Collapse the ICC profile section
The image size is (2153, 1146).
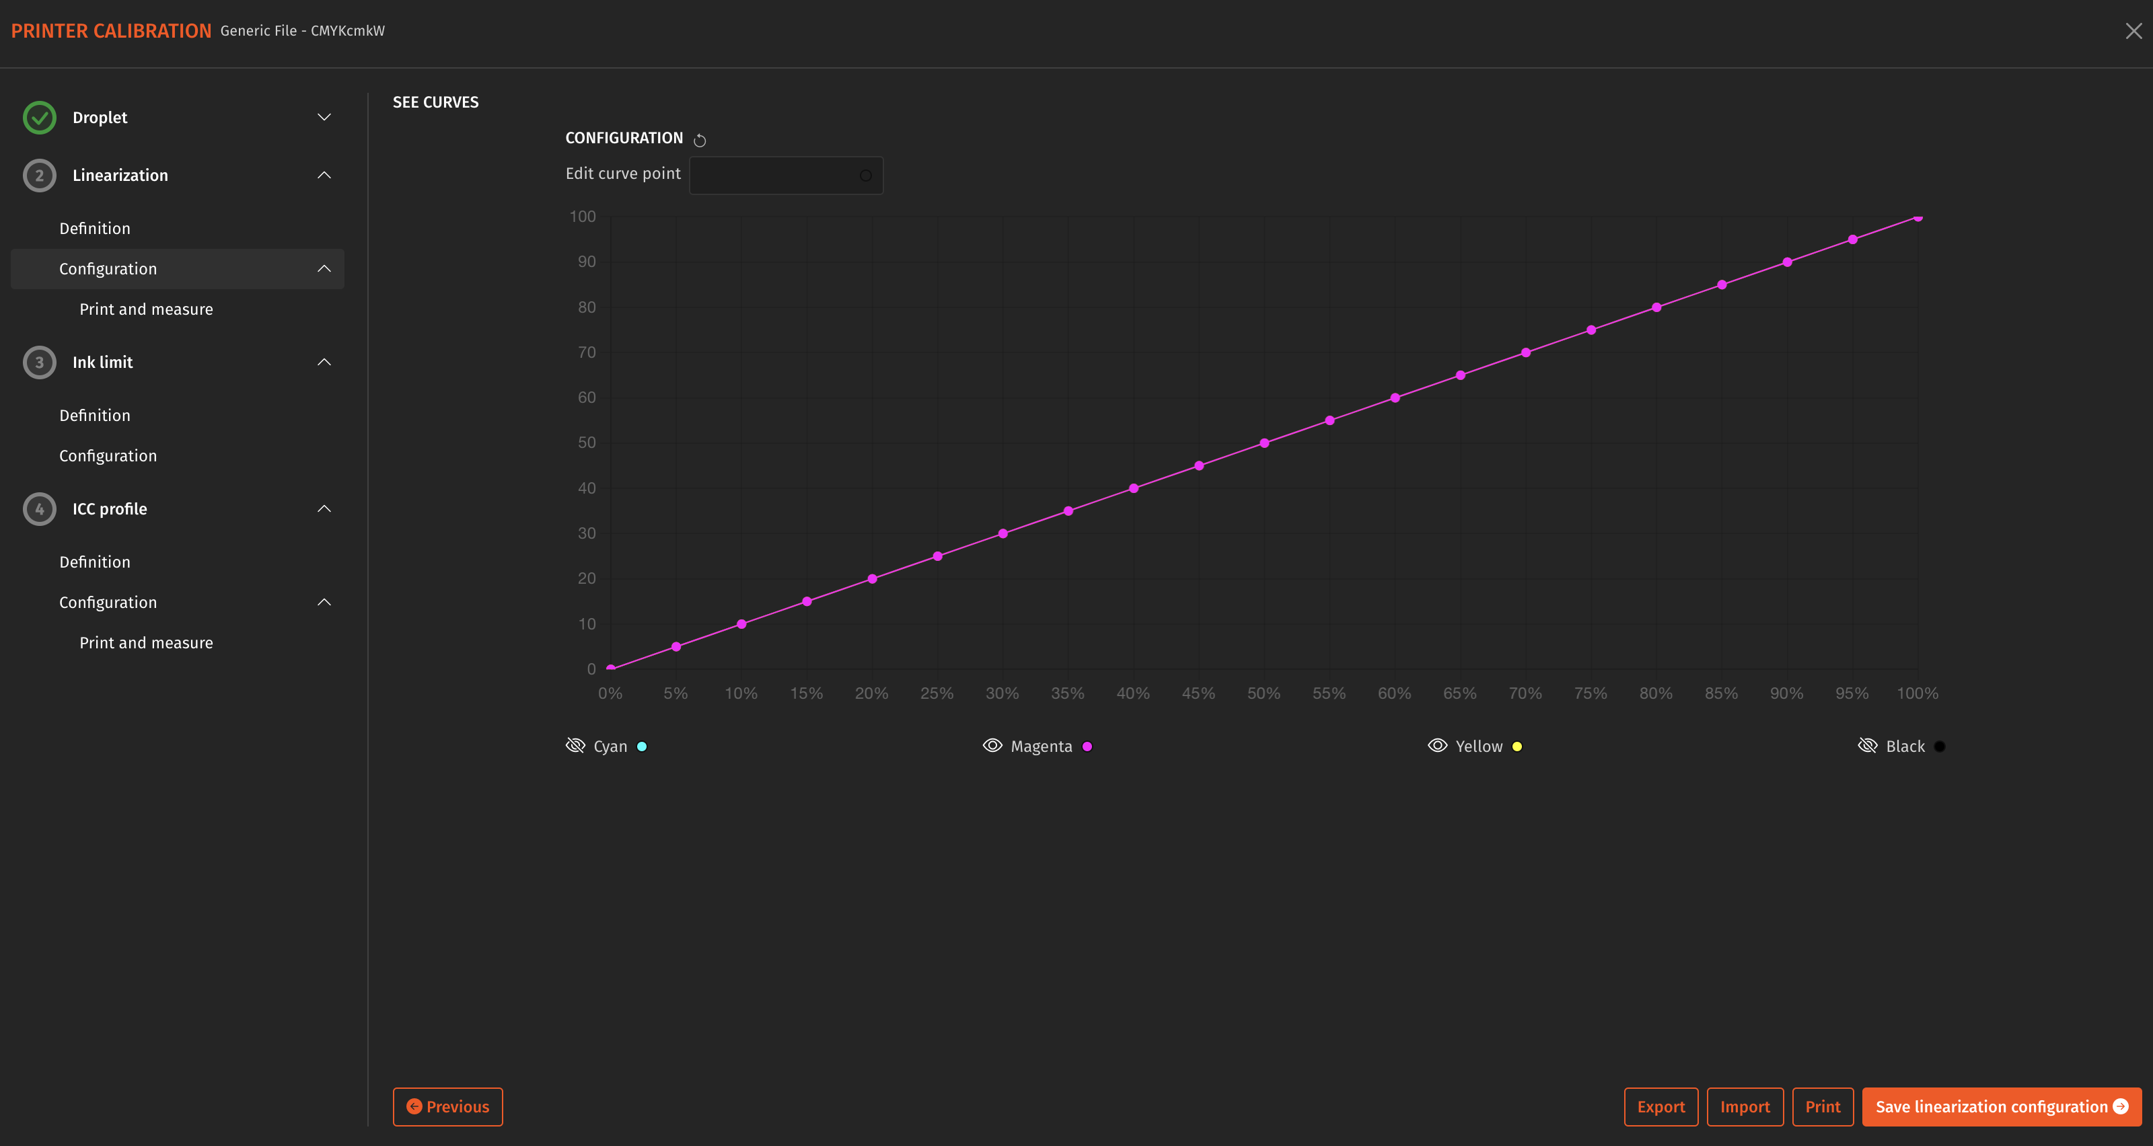tap(324, 508)
